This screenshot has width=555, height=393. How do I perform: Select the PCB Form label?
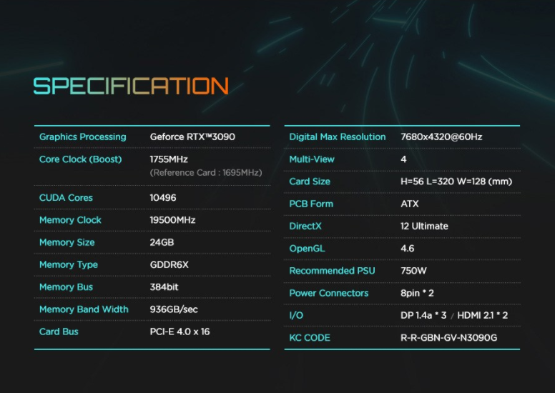click(x=311, y=204)
